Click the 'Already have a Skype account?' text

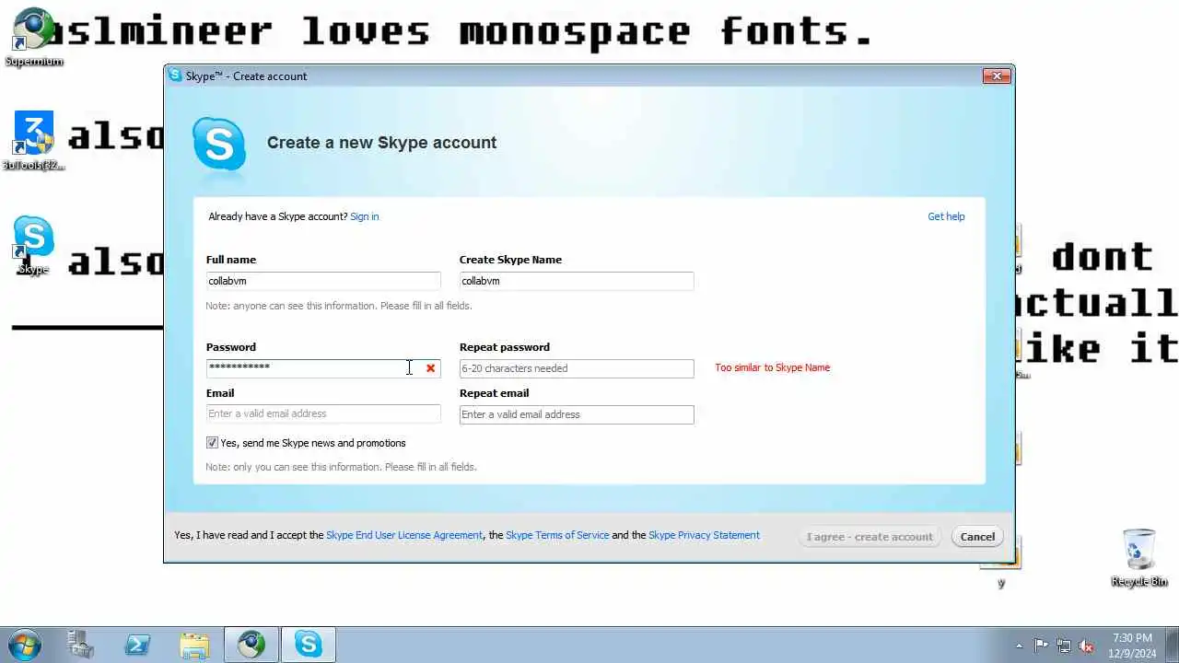[278, 216]
